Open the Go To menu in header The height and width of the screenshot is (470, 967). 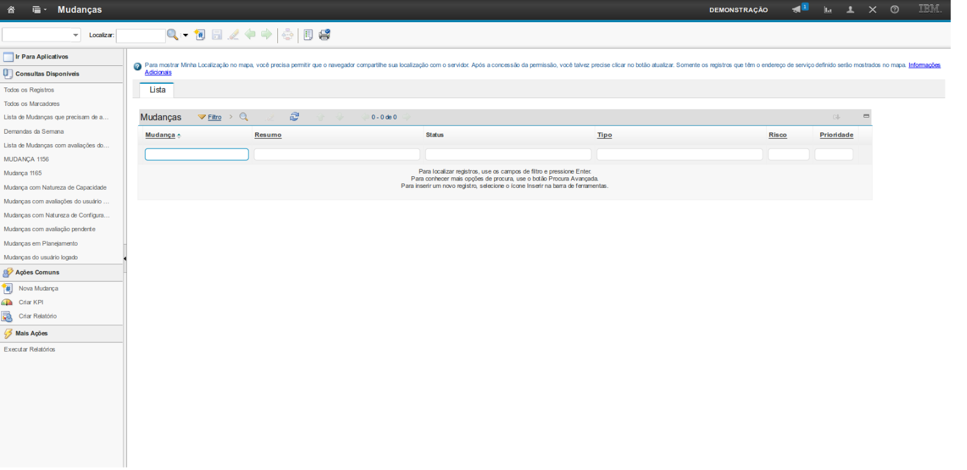coord(39,10)
